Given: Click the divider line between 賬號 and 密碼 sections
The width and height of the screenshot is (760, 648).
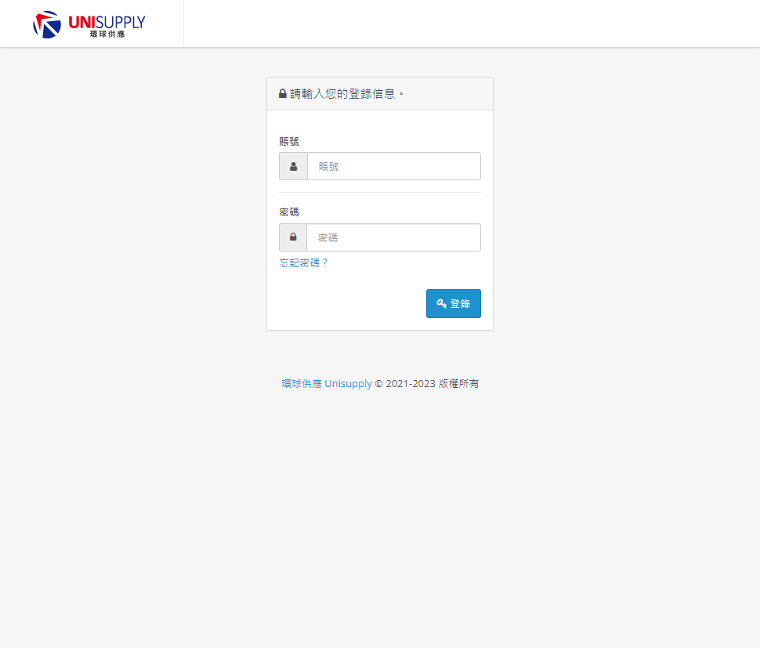Looking at the screenshot, I should 380,193.
